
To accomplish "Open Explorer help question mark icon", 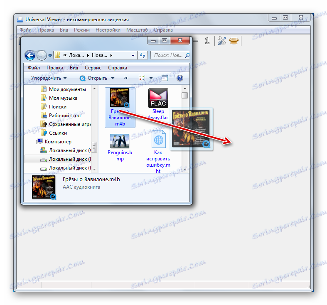I will click(x=180, y=78).
